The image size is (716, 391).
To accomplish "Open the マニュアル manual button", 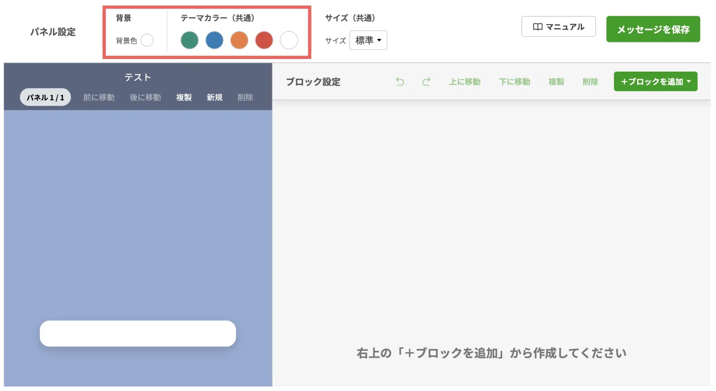I will click(558, 27).
